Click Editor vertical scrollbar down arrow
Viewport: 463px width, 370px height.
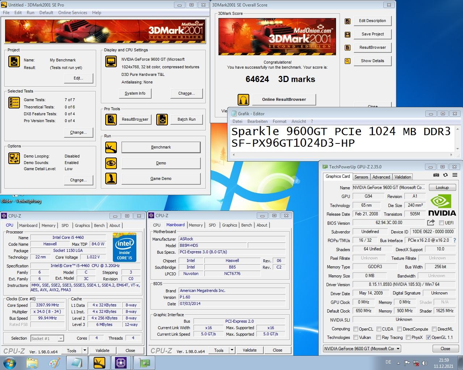tap(458, 149)
